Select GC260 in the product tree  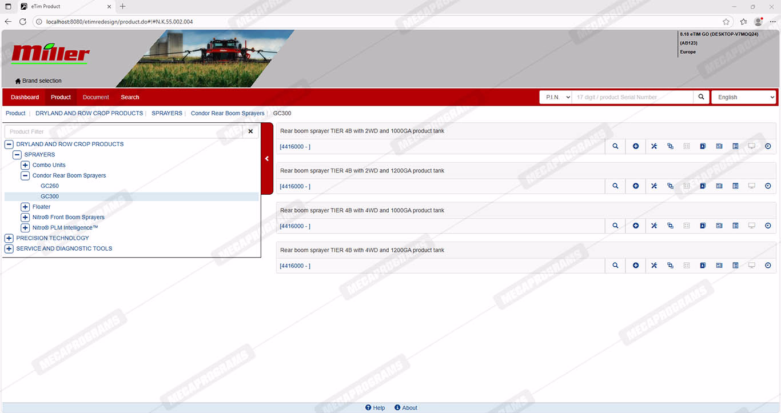(50, 186)
